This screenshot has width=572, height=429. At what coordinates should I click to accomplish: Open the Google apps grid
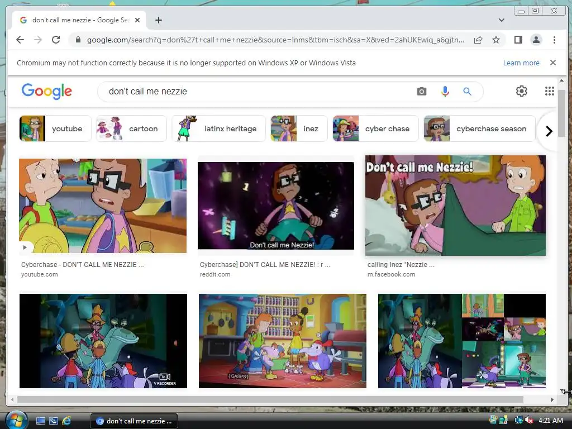(550, 91)
